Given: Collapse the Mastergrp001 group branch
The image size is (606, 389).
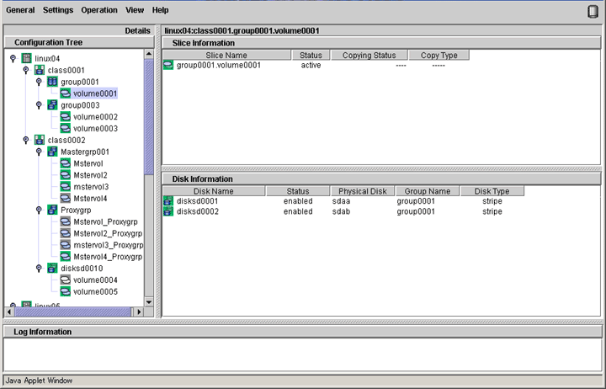Looking at the screenshot, I should (39, 152).
